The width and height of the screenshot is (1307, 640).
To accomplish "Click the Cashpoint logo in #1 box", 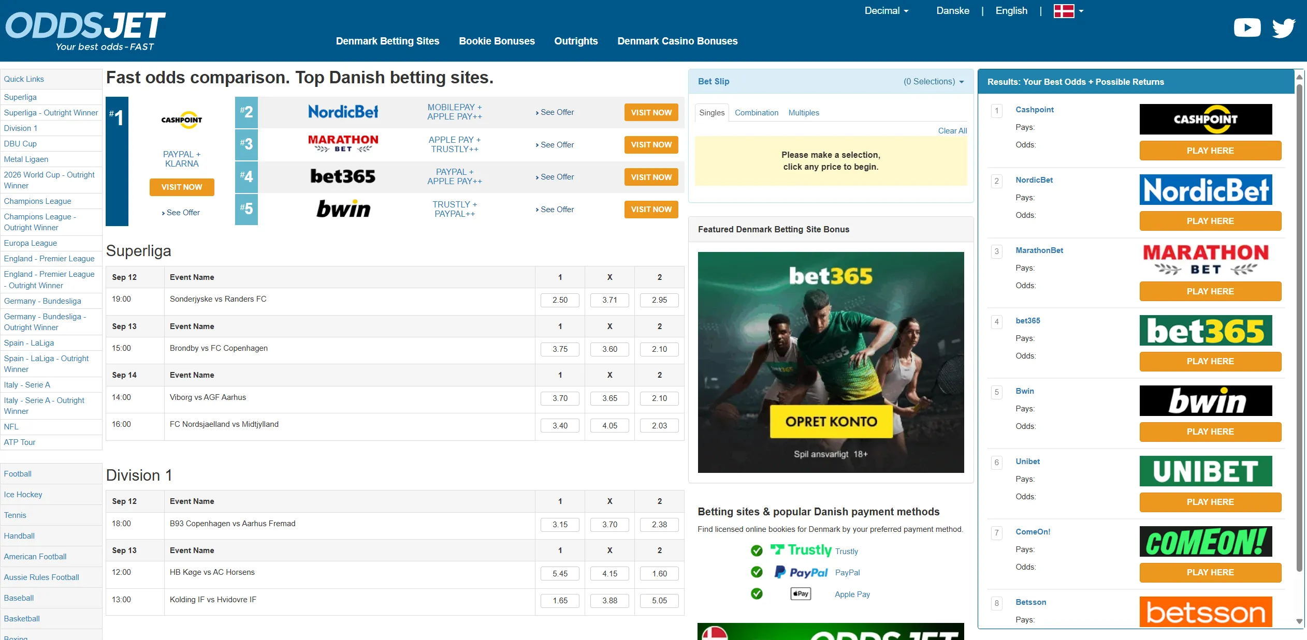I will click(x=182, y=120).
